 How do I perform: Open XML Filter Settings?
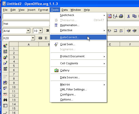pyautogui.click(x=78, y=89)
